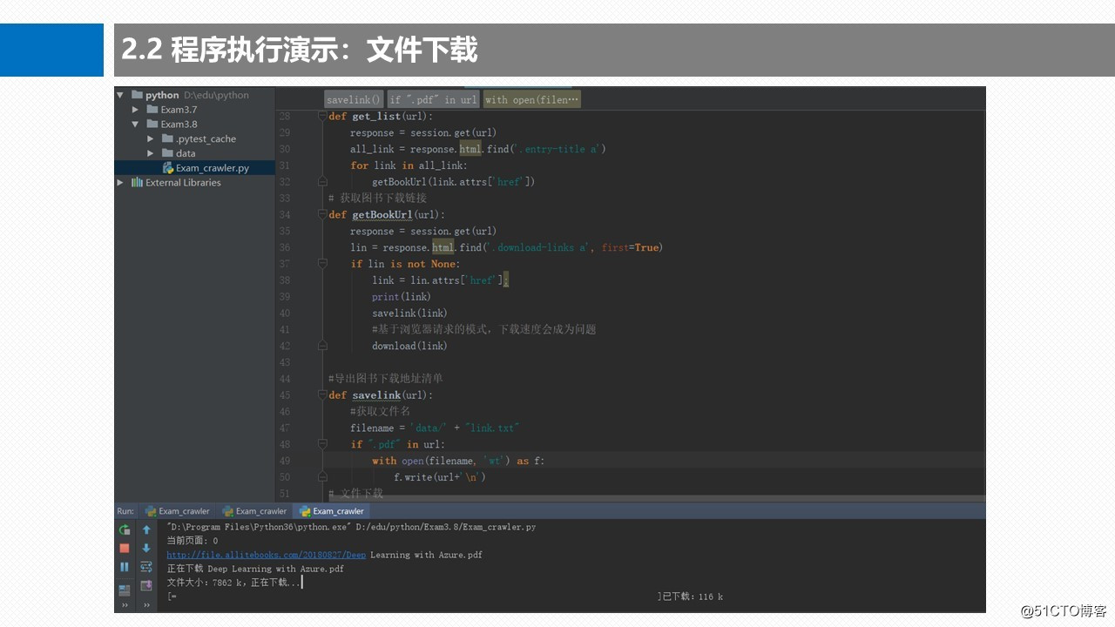
Task: Click the python.exe command line in console
Action: pos(351,527)
